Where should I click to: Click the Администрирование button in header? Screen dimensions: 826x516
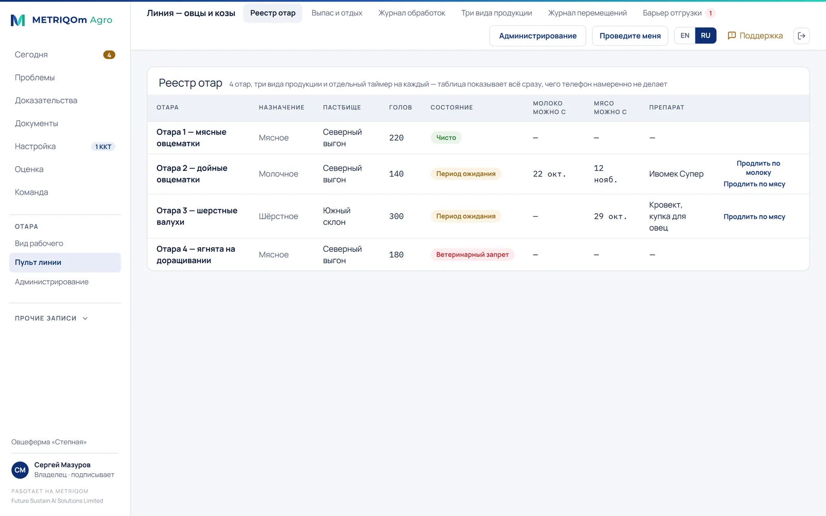tap(537, 36)
